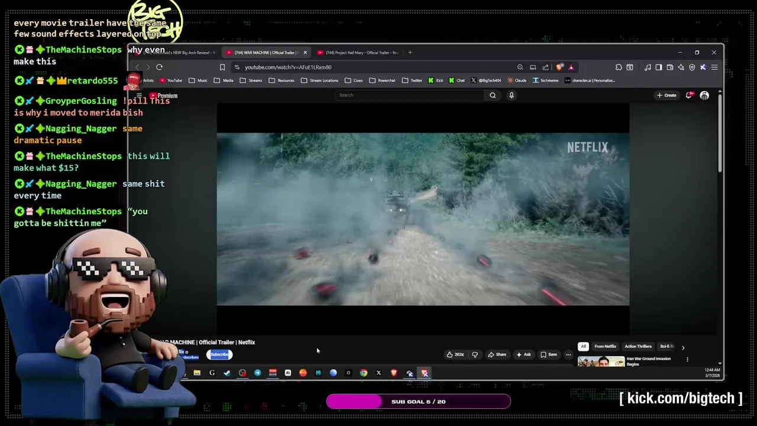This screenshot has width=757, height=426.
Task: Click the VPN shield toolbar icon
Action: click(692, 67)
